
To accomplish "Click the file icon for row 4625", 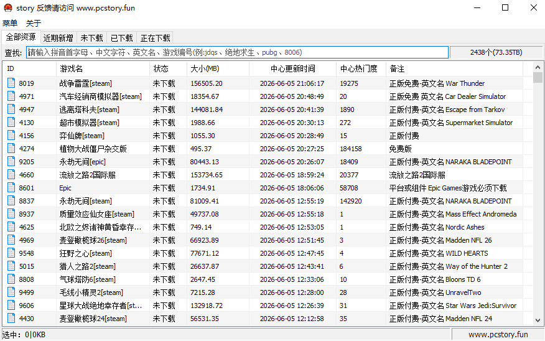I will point(11,227).
